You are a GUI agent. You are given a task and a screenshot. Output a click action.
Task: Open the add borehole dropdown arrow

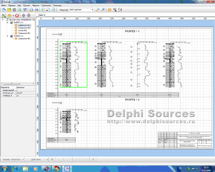pos(13,15)
